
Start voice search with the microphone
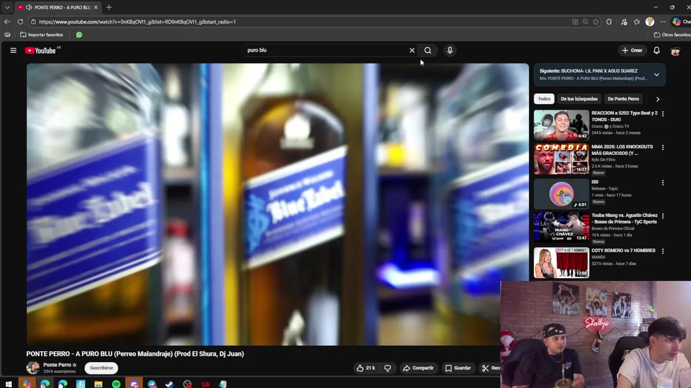pos(450,50)
